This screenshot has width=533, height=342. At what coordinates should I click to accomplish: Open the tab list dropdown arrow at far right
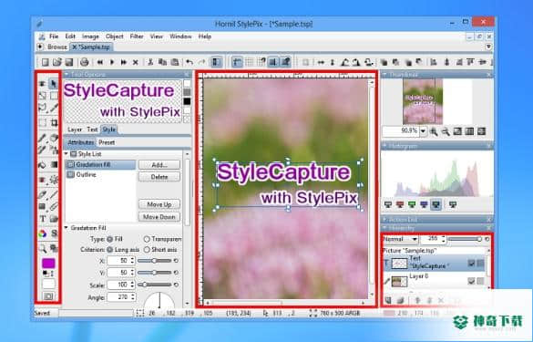(488, 47)
